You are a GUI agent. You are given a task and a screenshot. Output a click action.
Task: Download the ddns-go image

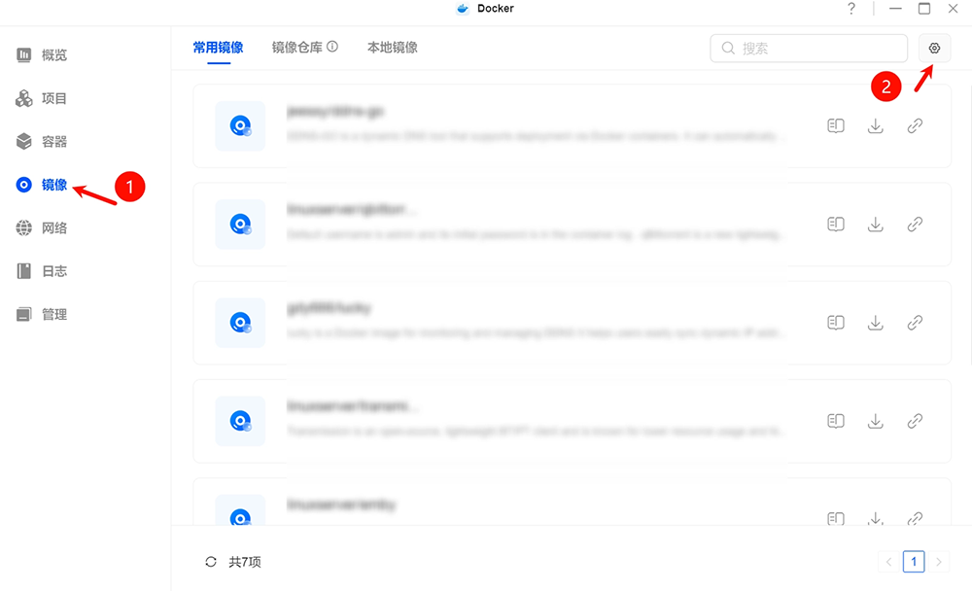[876, 126]
